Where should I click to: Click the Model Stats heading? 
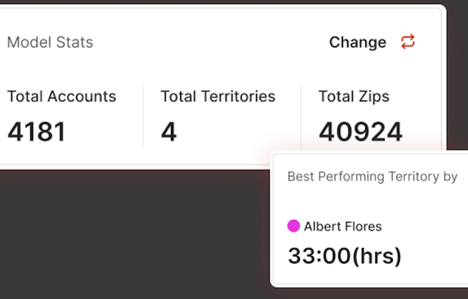[x=50, y=42]
